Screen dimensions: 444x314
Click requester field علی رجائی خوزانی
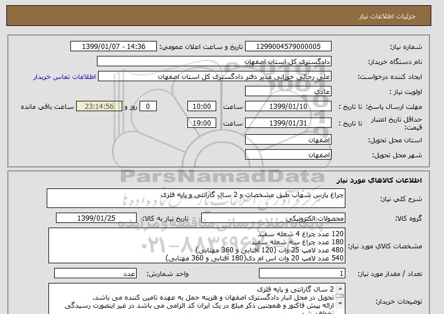(x=215, y=77)
